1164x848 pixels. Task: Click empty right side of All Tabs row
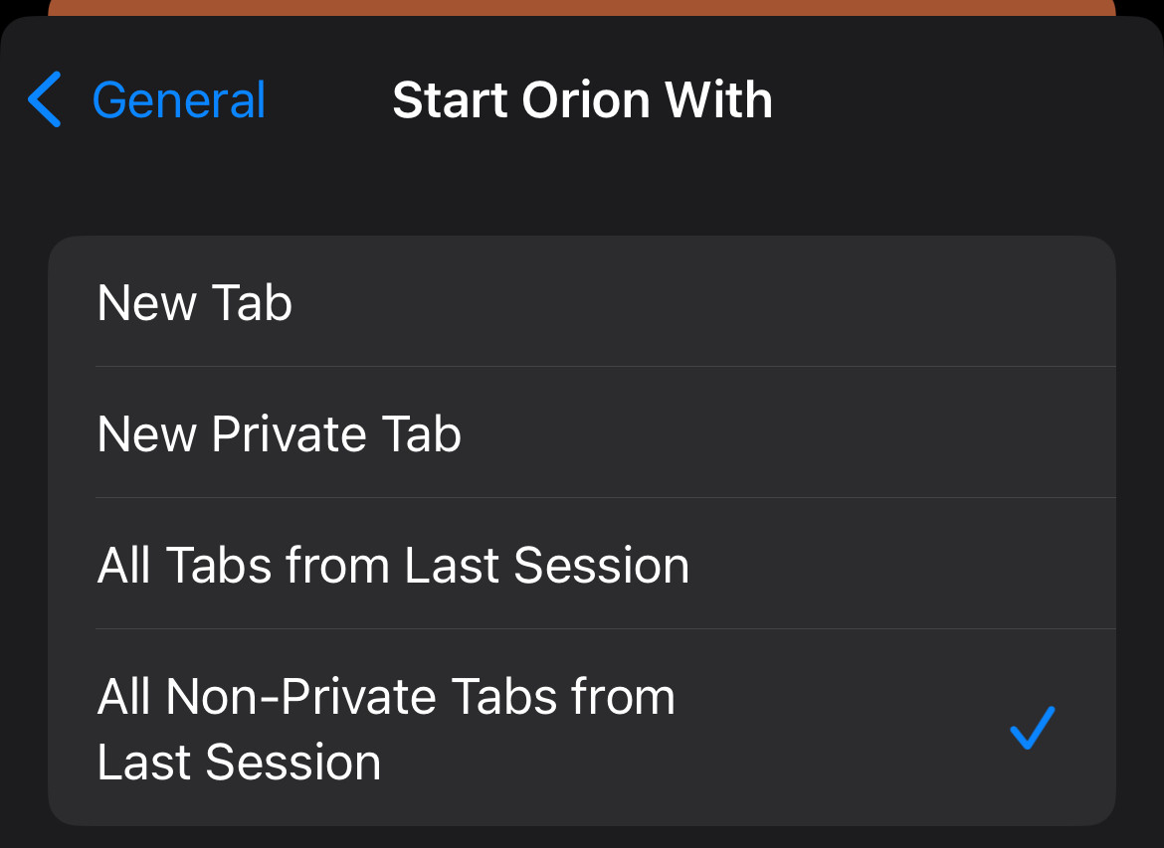[945, 565]
